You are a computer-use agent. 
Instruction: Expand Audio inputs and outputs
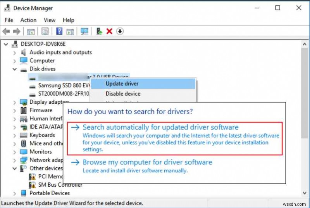point(15,53)
